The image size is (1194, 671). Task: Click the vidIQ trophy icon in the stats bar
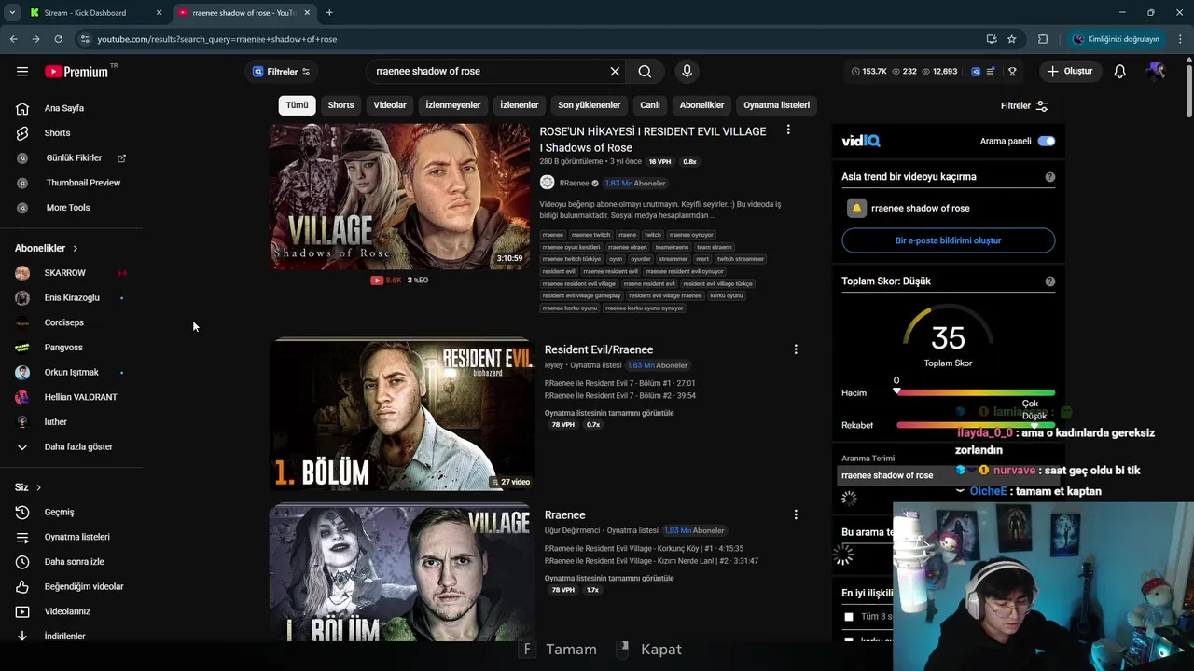1012,72
